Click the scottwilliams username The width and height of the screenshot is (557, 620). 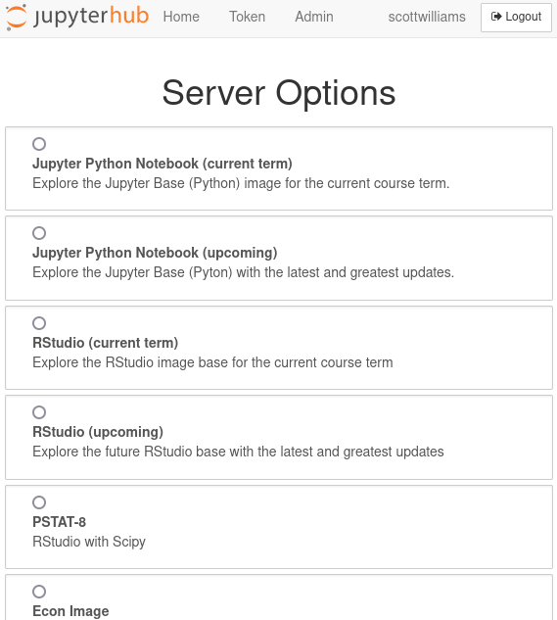click(x=427, y=17)
